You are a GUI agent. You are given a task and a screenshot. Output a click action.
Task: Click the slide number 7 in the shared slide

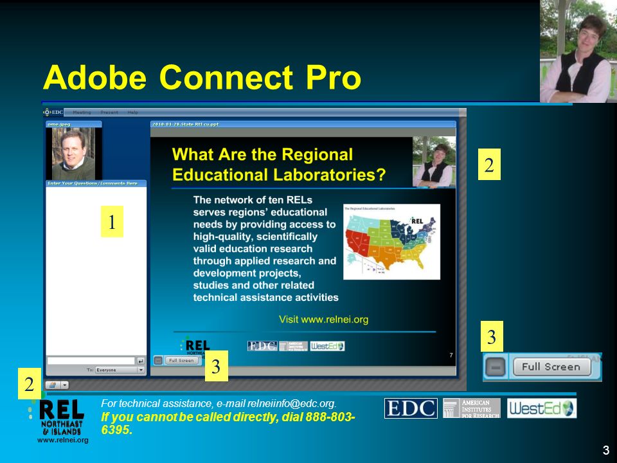pos(451,355)
